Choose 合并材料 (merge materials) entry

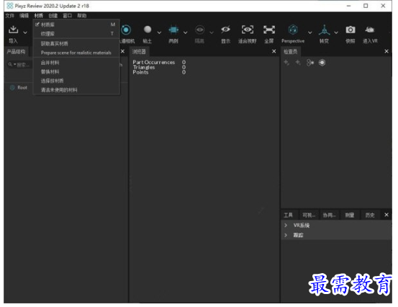point(76,63)
